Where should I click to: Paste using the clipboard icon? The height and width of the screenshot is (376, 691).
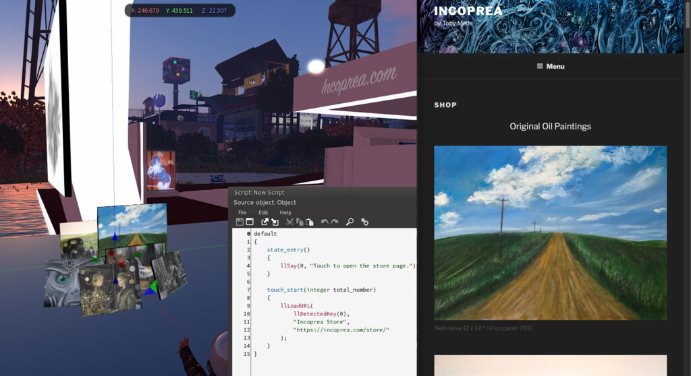point(310,222)
